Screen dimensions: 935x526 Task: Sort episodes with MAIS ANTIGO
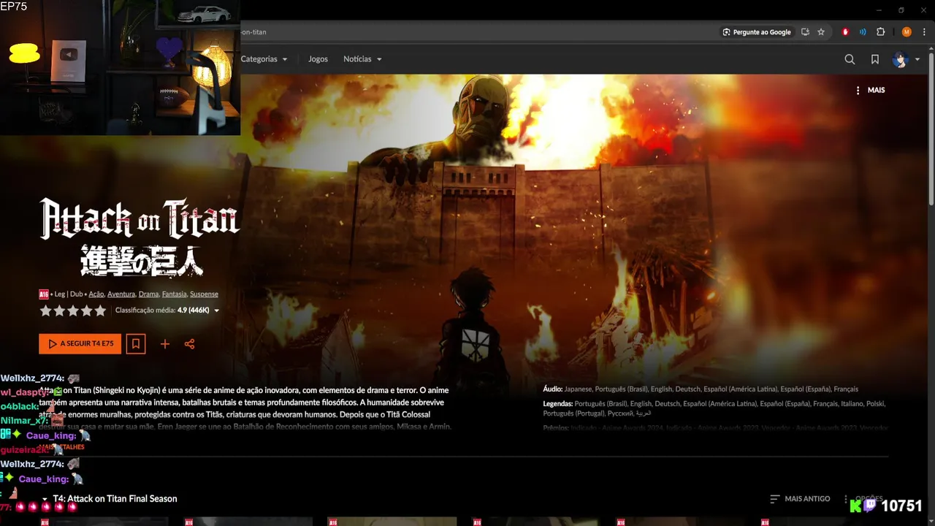(x=800, y=499)
